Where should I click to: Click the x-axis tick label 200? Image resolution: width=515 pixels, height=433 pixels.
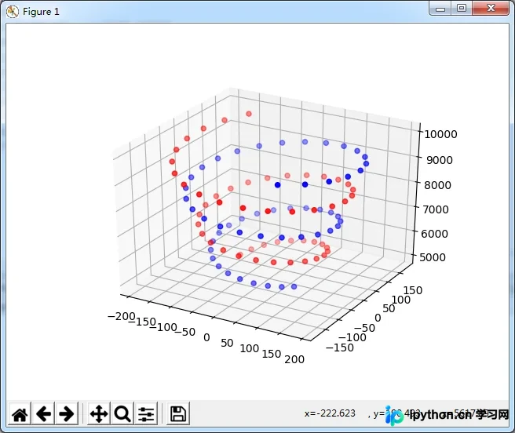click(x=294, y=359)
